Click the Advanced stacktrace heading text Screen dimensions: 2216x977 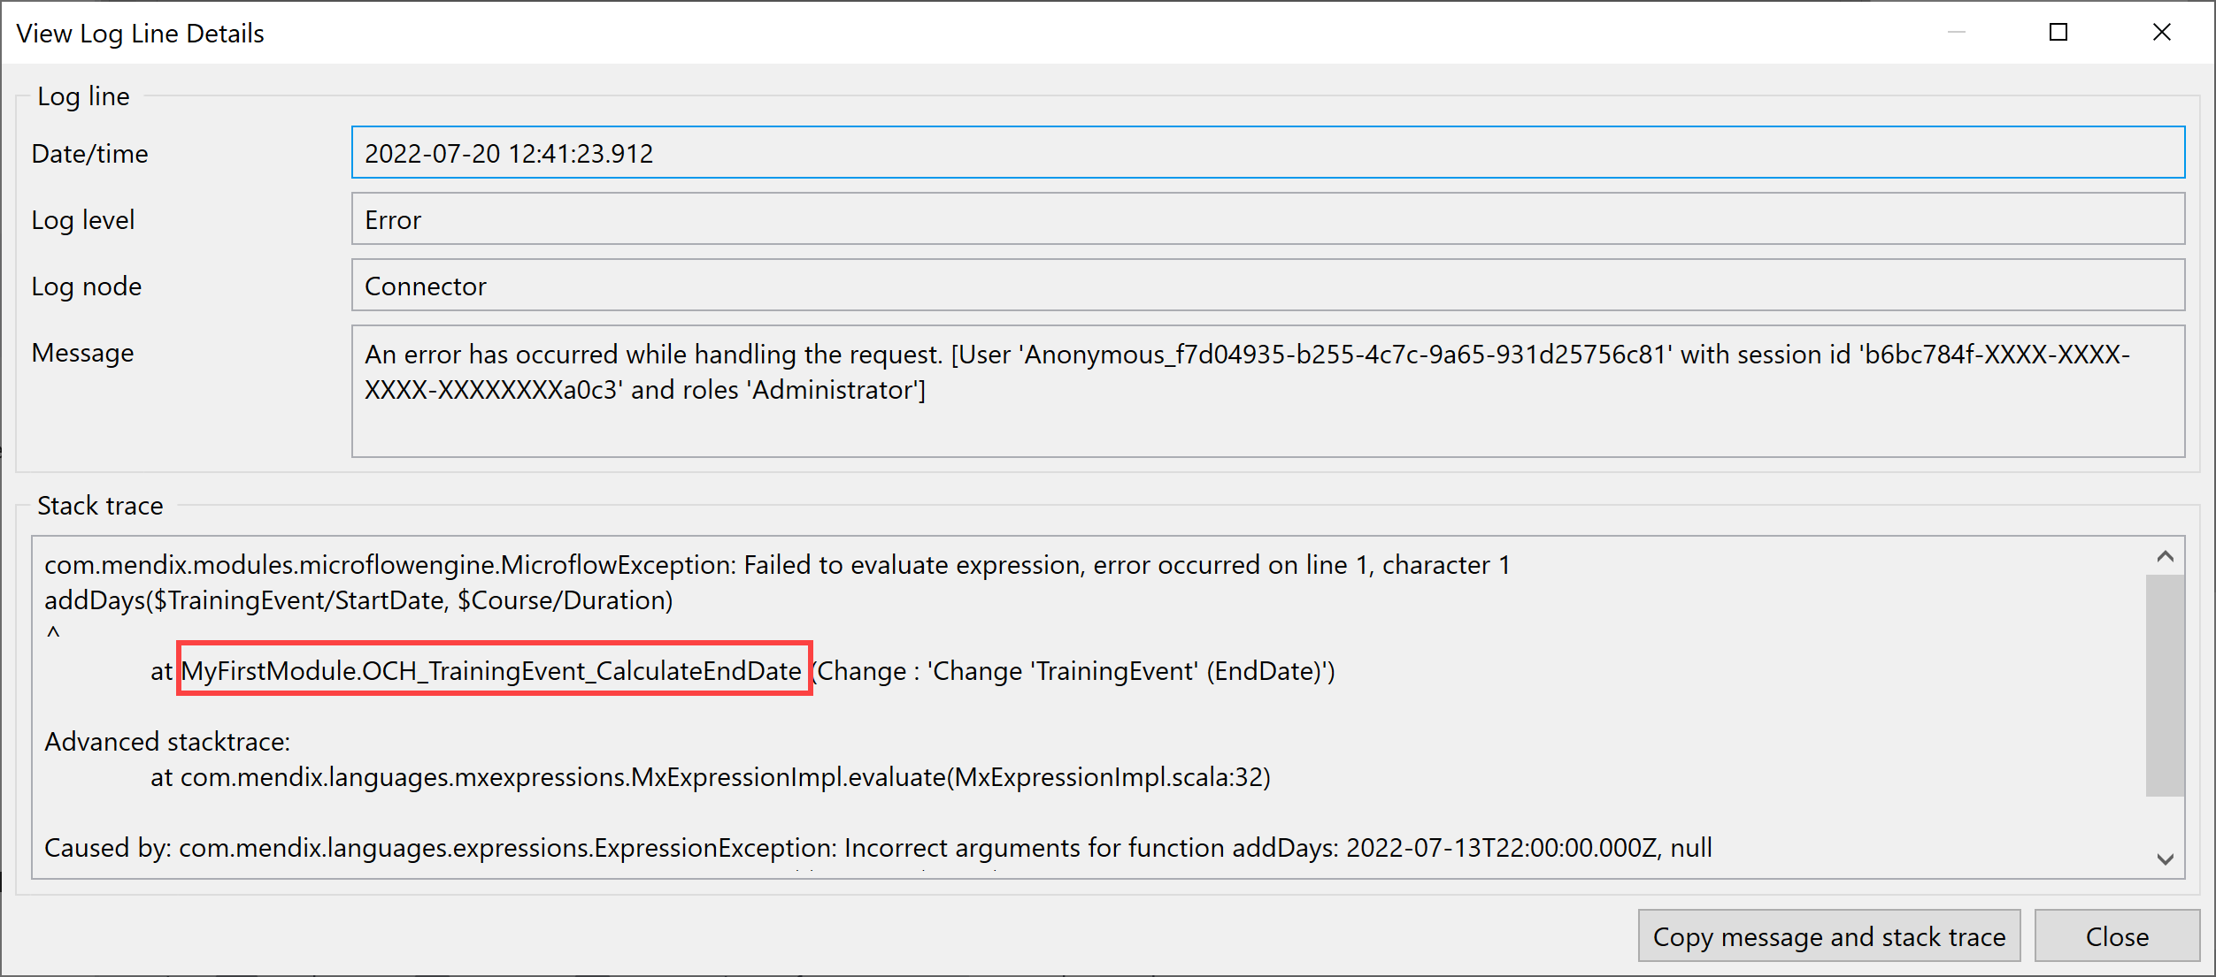coord(167,742)
